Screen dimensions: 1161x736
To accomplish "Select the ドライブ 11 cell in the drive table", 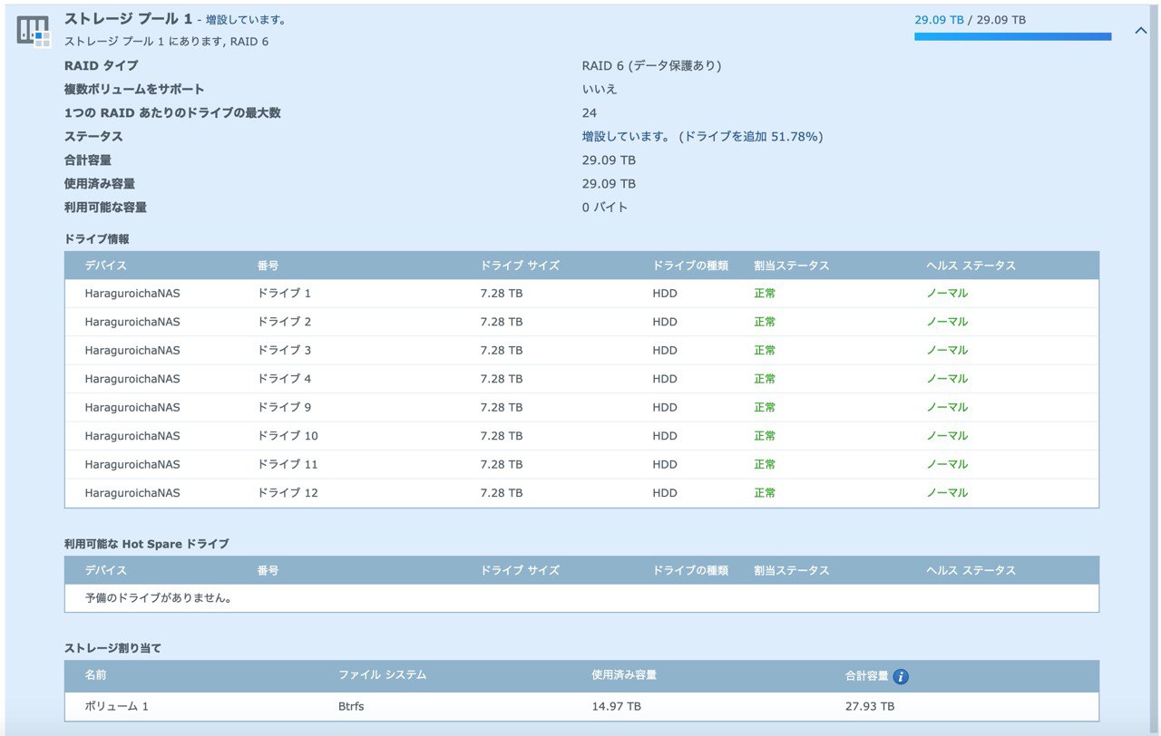I will [288, 464].
